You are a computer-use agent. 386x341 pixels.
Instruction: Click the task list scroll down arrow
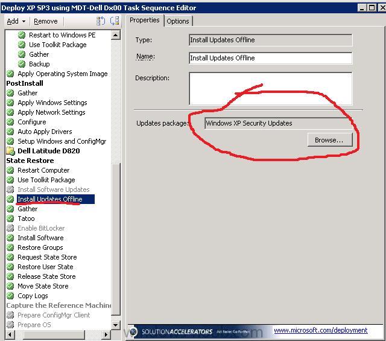pos(115,325)
